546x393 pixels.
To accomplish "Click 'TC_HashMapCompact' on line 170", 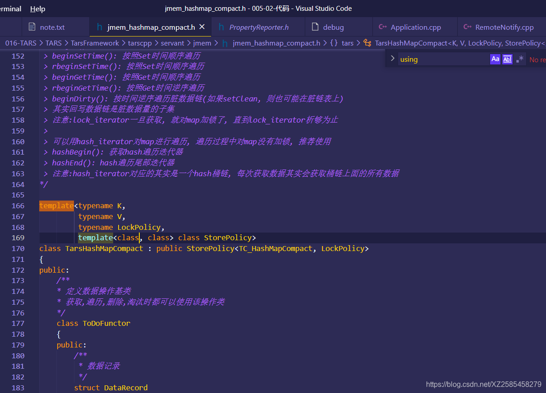I will 275,248.
